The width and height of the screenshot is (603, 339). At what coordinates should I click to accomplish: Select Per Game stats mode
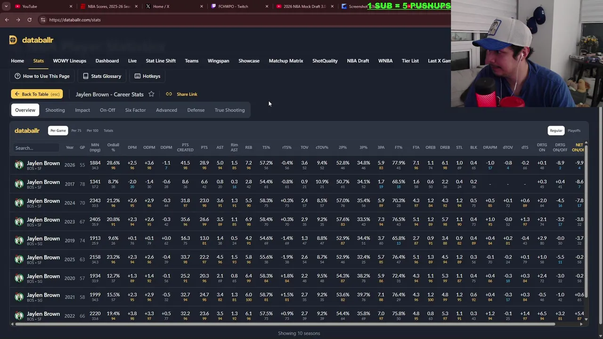click(x=58, y=130)
